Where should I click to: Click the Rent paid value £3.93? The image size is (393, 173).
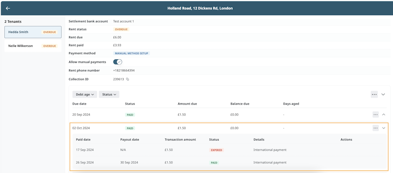117,45
